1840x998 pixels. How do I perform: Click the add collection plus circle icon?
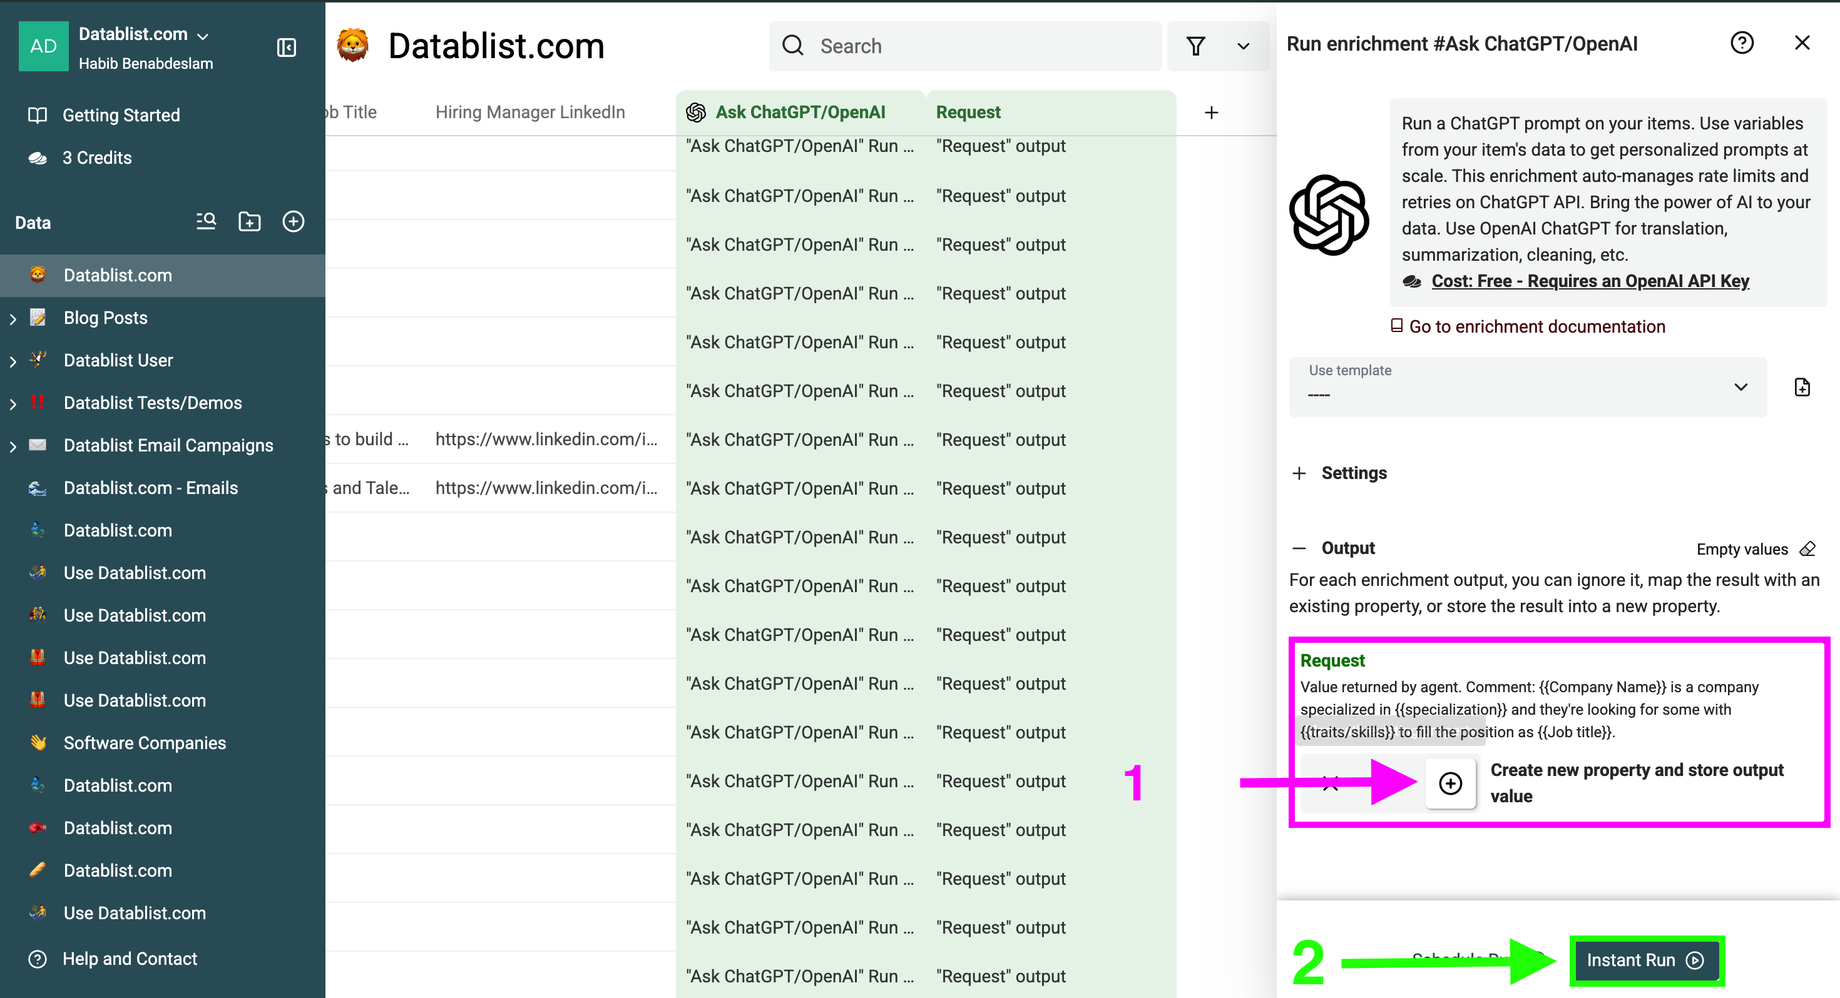point(294,221)
